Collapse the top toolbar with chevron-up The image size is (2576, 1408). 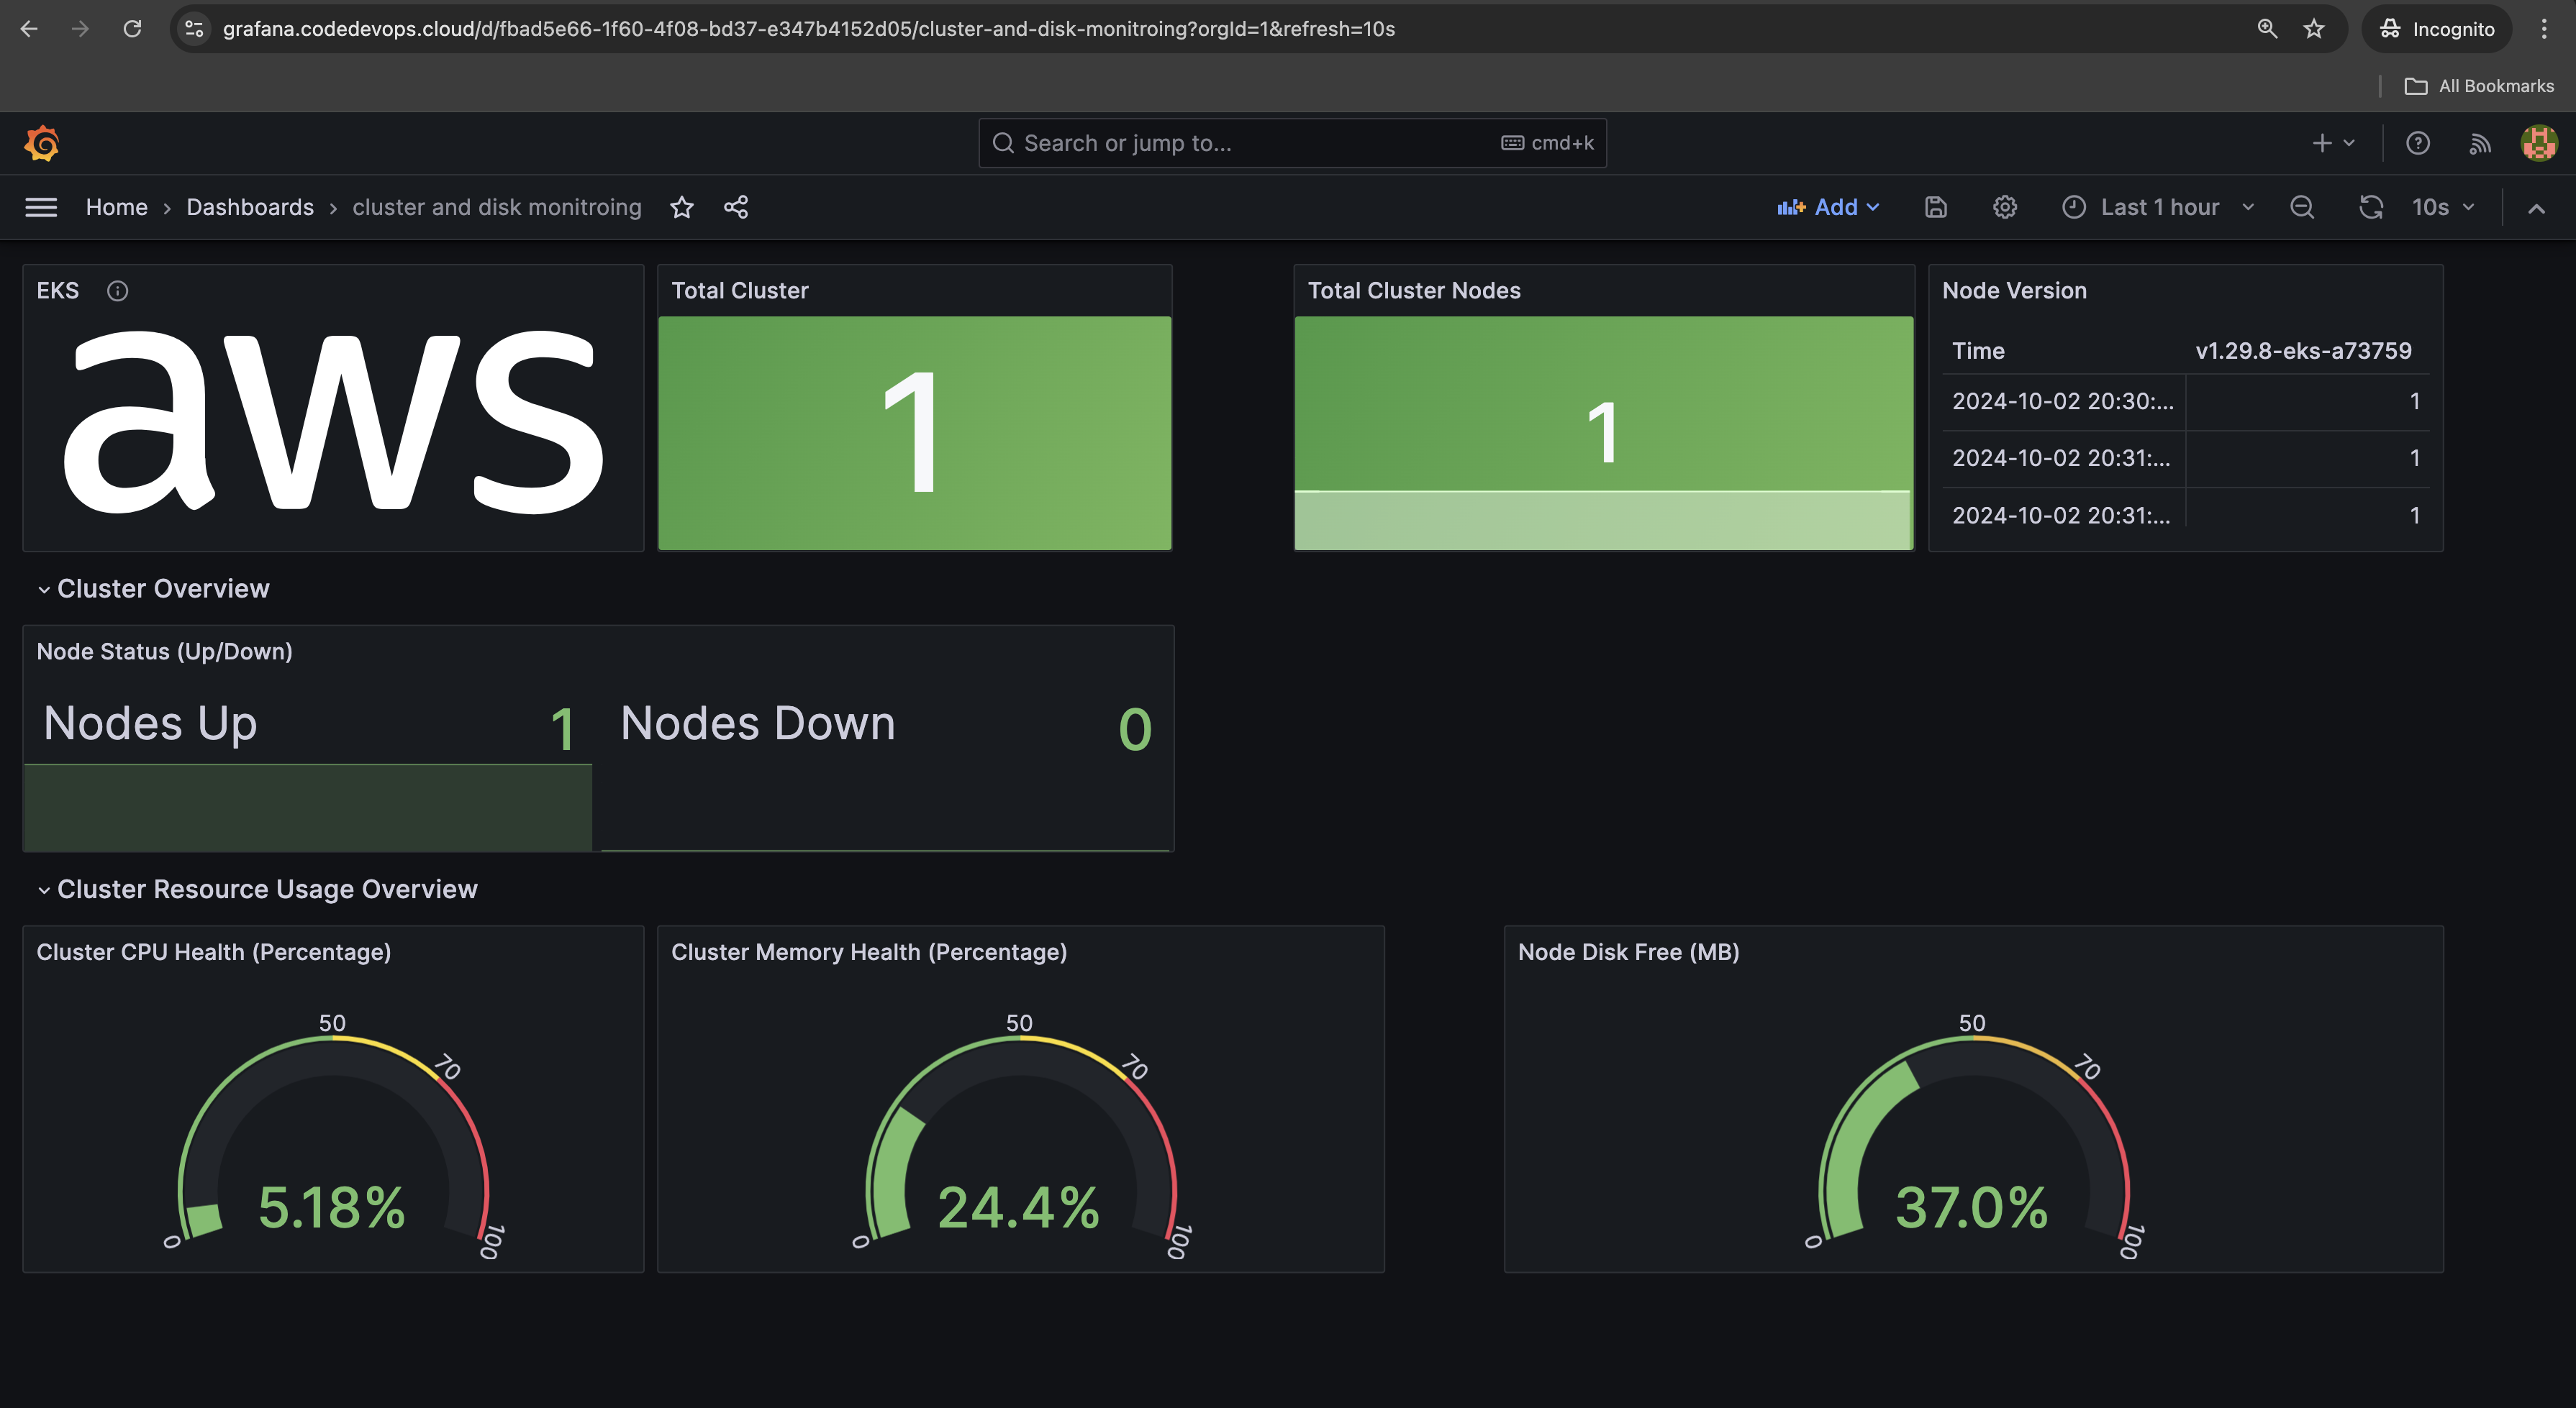2536,208
